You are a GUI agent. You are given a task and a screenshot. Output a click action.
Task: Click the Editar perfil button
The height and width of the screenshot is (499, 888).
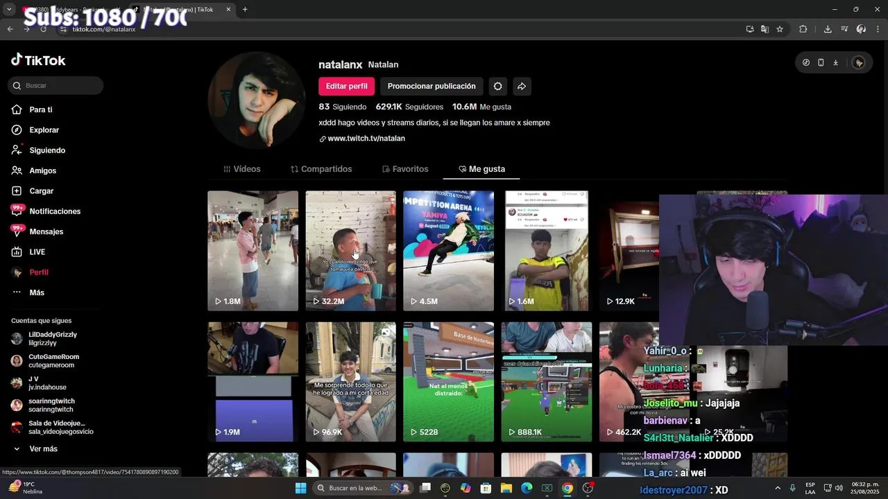point(346,86)
